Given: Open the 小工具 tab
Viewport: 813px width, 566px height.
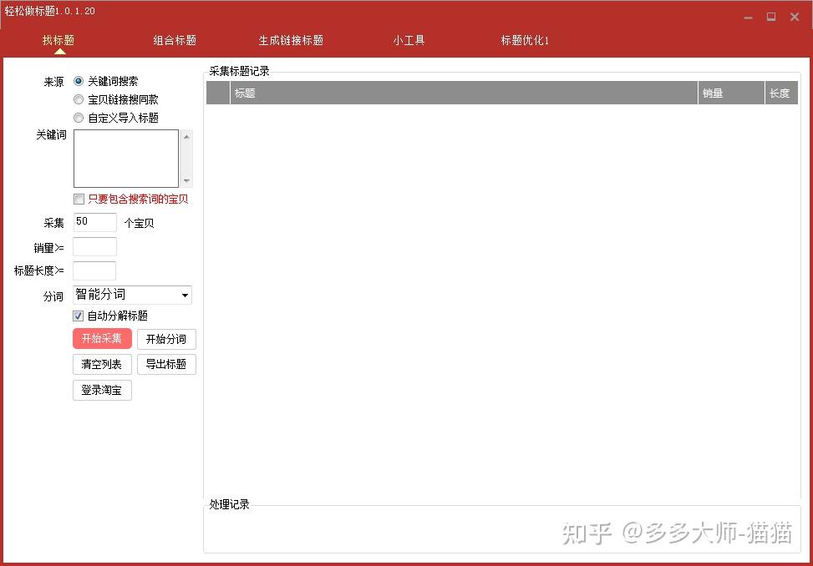Looking at the screenshot, I should tap(409, 40).
